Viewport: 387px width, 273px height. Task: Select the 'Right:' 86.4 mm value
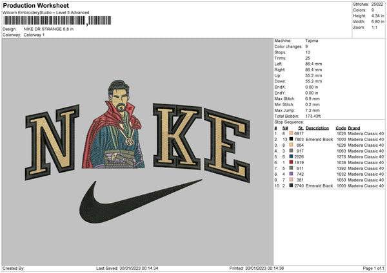click(x=313, y=70)
